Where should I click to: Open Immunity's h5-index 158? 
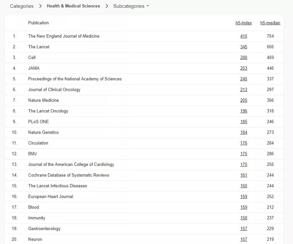pos(244,218)
